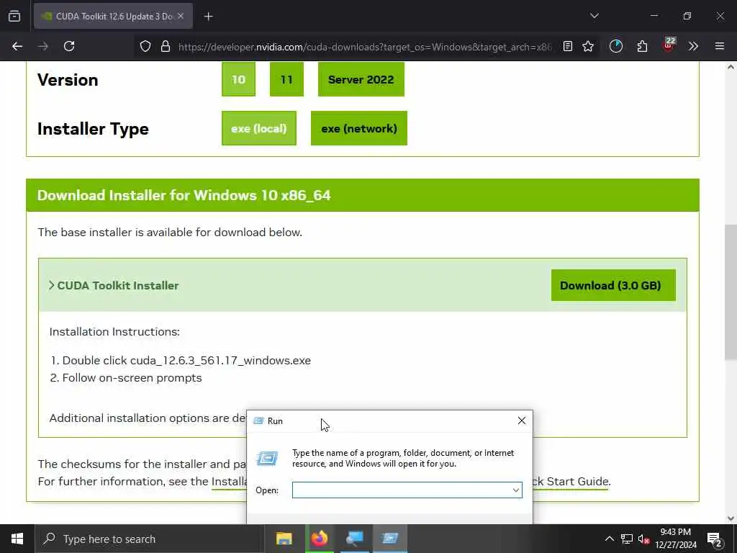Open a new browser tab
The width and height of the screenshot is (737, 553).
208,17
